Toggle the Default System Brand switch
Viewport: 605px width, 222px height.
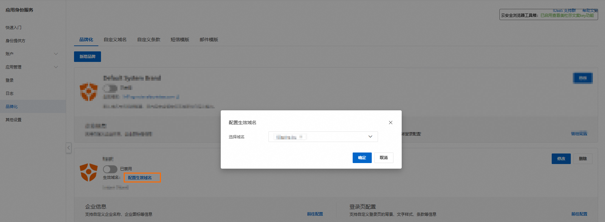[x=110, y=88]
